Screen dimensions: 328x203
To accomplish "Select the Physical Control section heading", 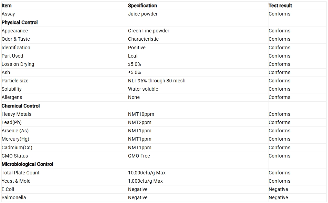I will (20, 22).
